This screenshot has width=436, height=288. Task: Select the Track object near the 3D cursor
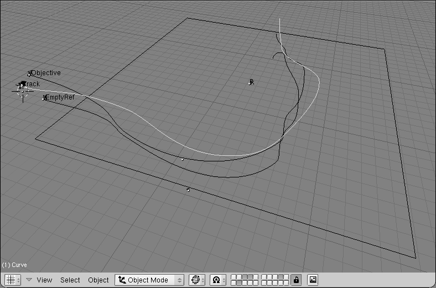coord(22,84)
